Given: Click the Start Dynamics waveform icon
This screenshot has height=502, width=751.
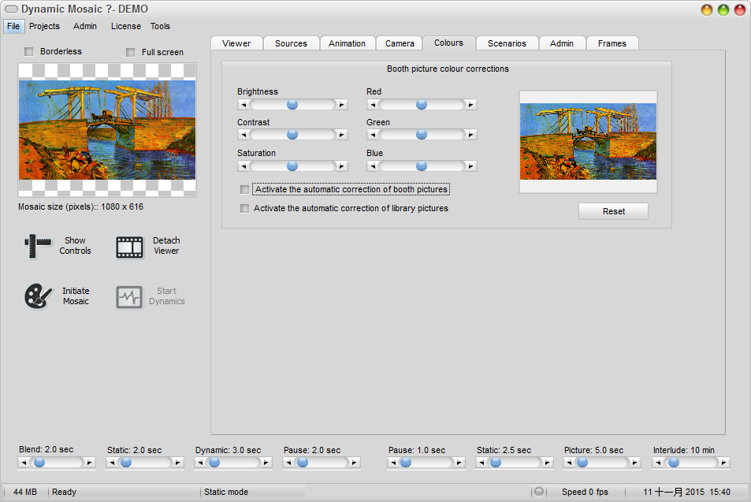Looking at the screenshot, I should [x=129, y=297].
